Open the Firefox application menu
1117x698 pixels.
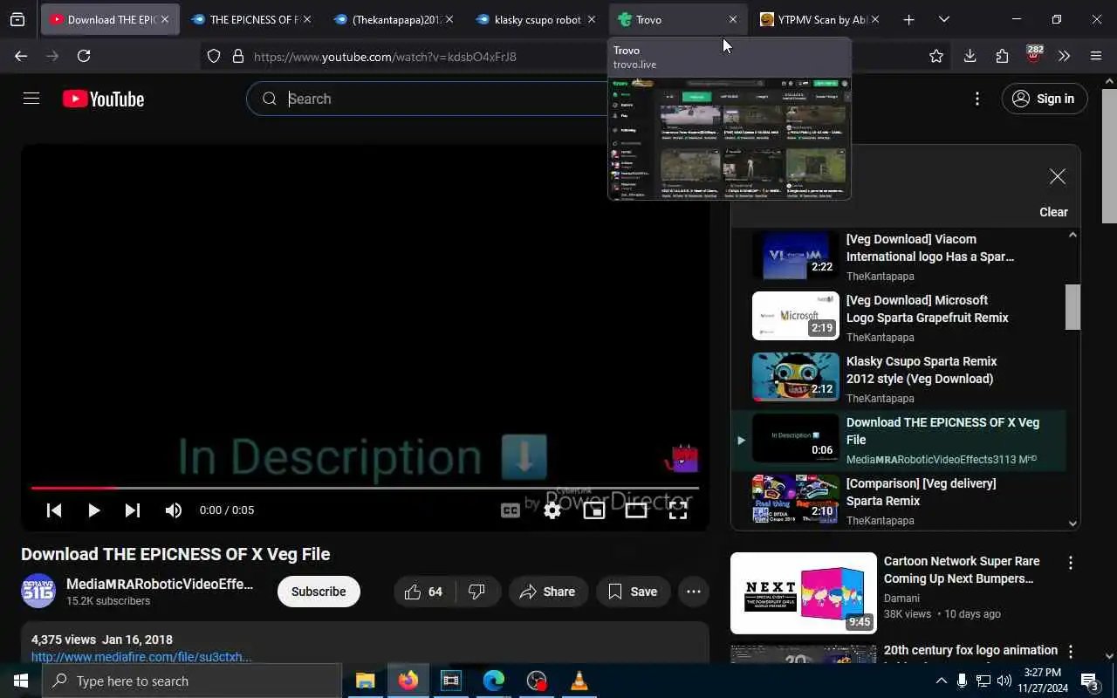point(1096,56)
